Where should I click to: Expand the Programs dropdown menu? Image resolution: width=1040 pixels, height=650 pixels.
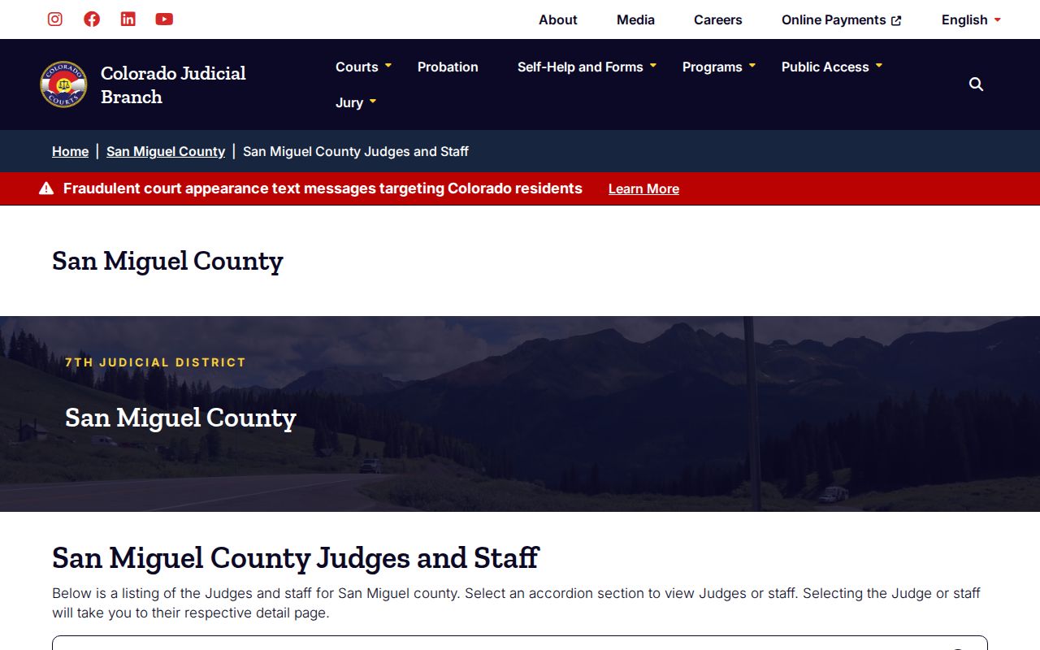pos(719,67)
